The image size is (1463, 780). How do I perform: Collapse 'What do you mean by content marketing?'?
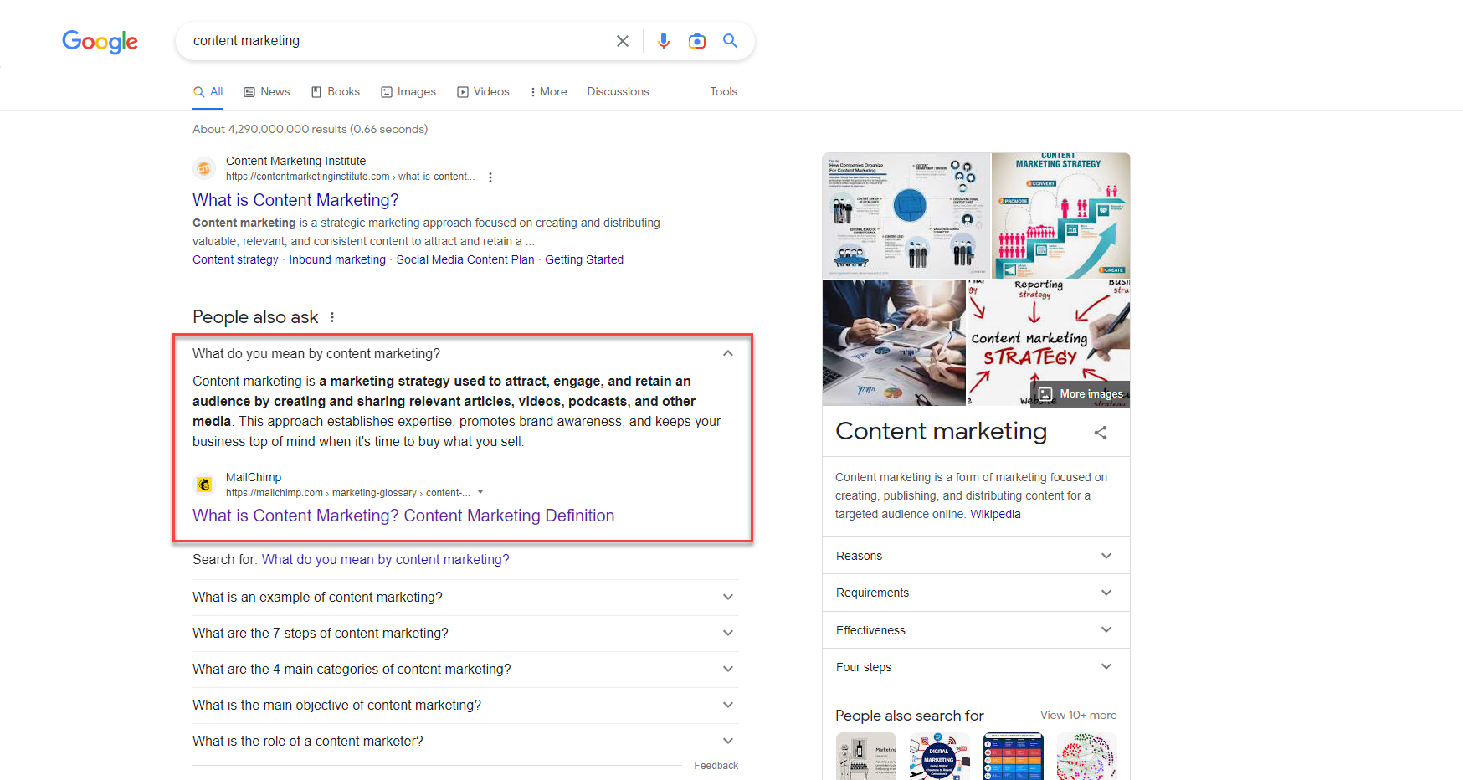(464, 353)
